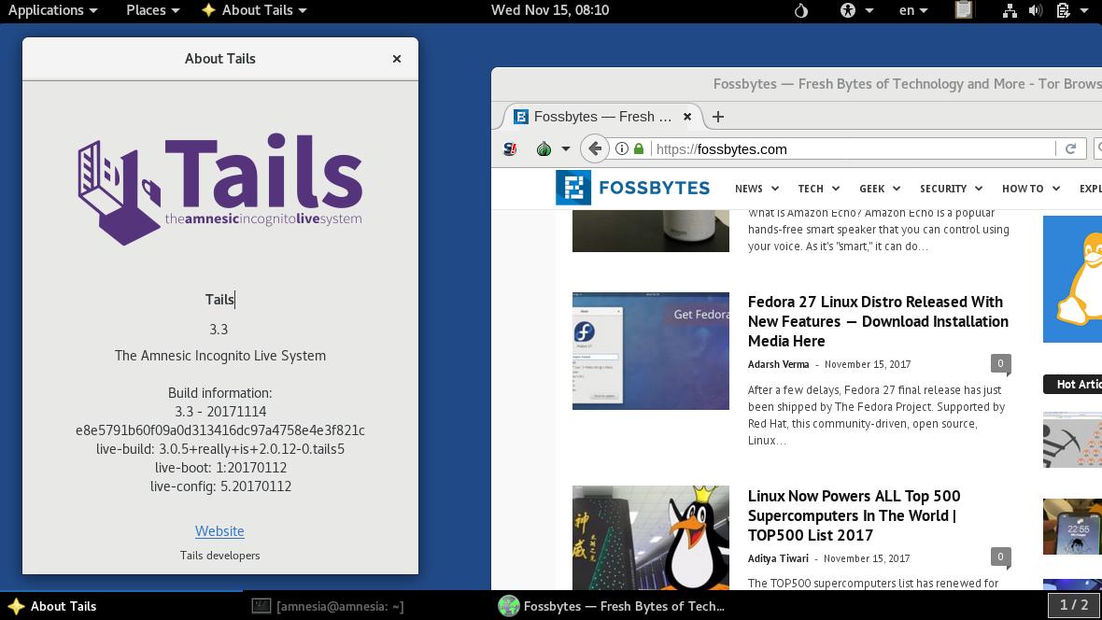
Task: Expand the en keyboard layout dropdown
Action: pos(913,10)
